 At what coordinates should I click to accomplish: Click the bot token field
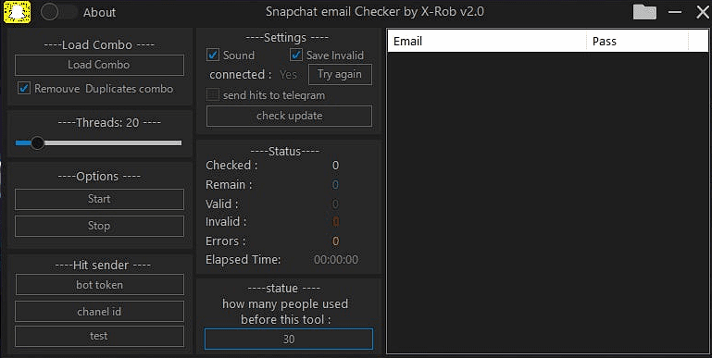pyautogui.click(x=99, y=285)
